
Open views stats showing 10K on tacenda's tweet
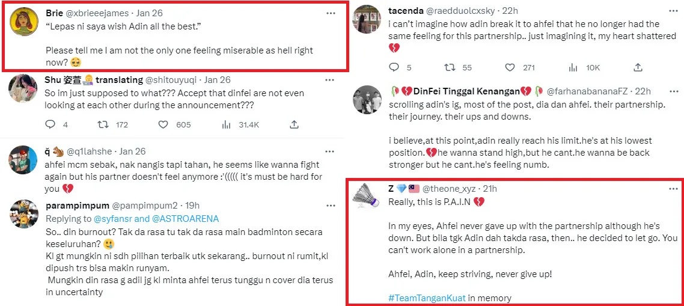point(573,67)
